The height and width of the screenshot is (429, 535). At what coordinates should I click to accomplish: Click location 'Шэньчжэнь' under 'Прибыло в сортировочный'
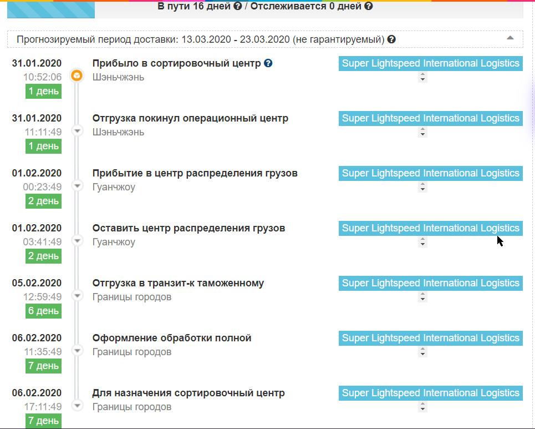click(x=119, y=78)
